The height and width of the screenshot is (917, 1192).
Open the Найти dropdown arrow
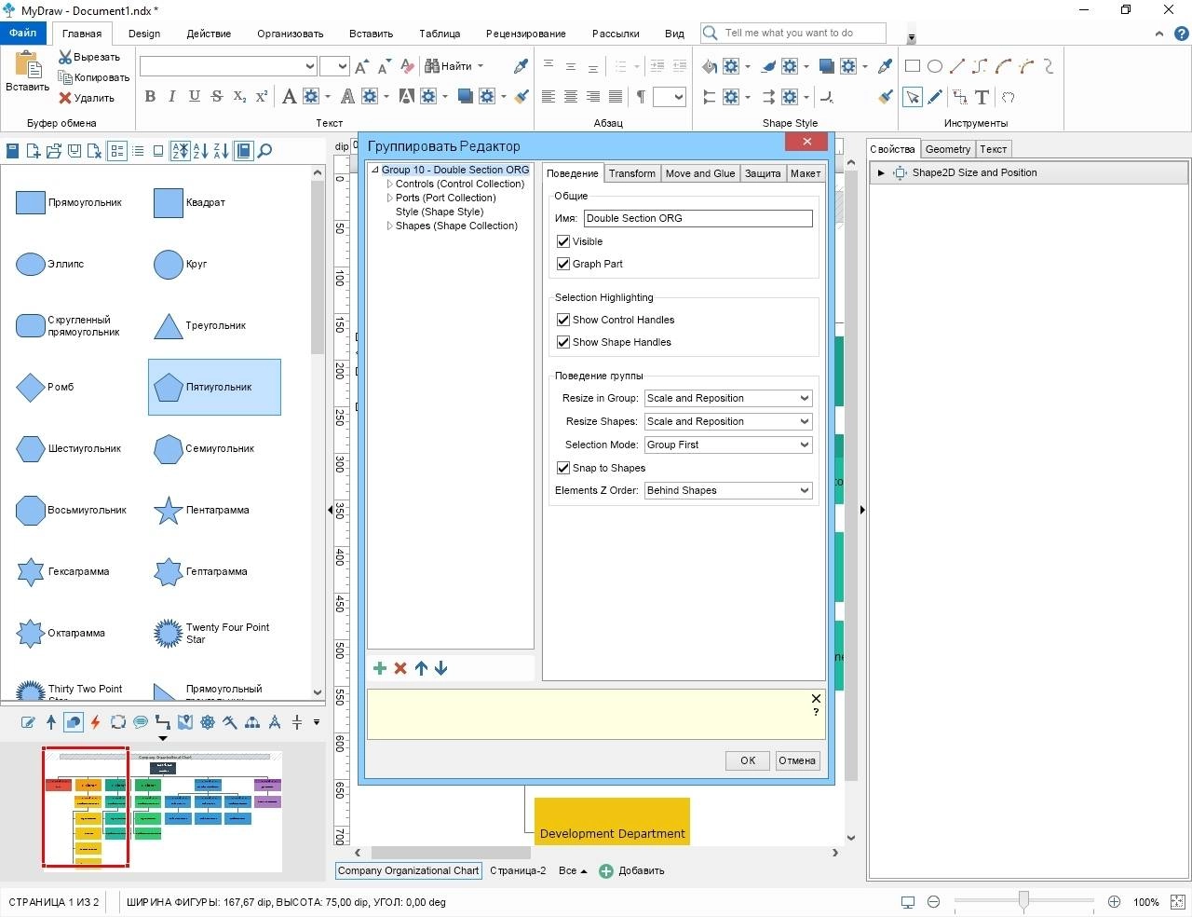[x=481, y=66]
